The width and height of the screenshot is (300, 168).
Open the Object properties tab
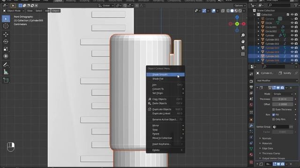point(251,119)
